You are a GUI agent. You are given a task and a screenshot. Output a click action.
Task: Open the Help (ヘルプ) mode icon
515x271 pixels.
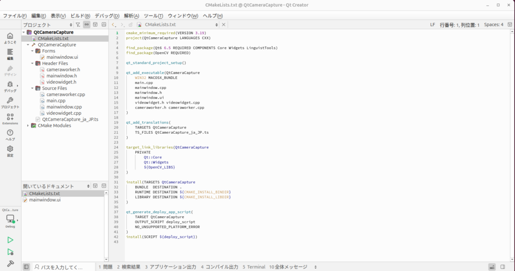(x=10, y=135)
